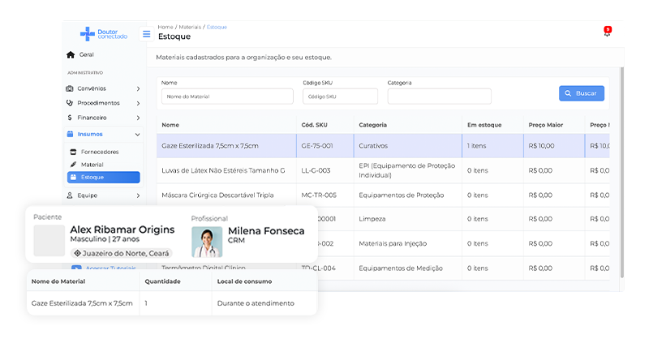Click the Doutor Conectado logo

coord(104,34)
